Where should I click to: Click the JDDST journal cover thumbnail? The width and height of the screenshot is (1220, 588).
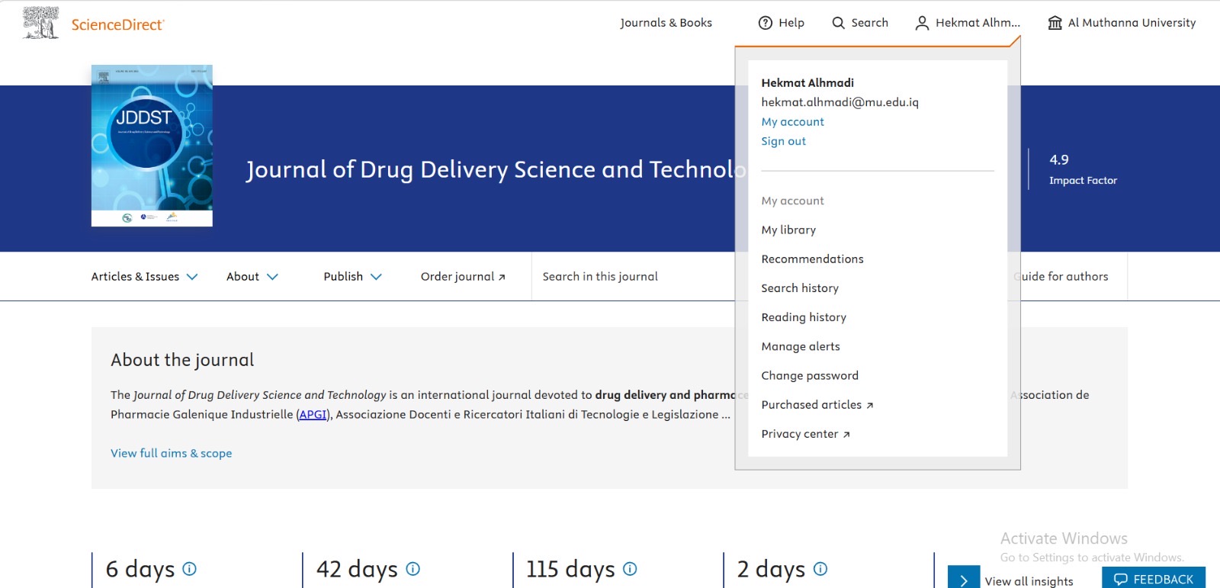click(x=152, y=146)
